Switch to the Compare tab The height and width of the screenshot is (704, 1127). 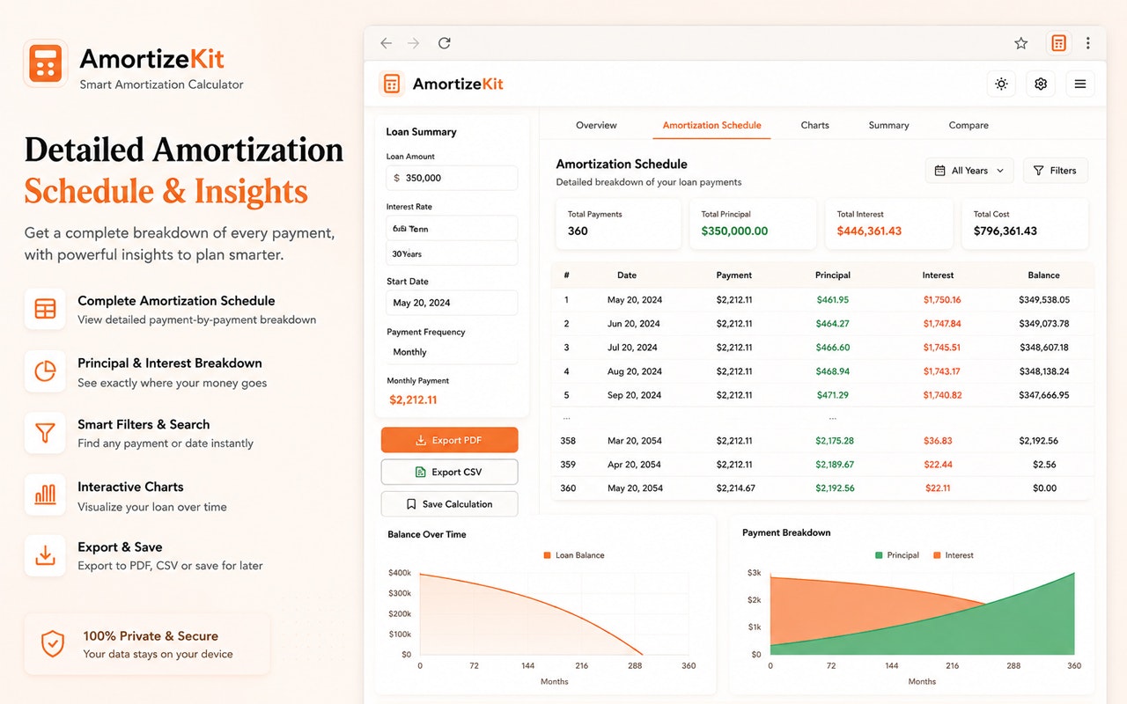(969, 125)
